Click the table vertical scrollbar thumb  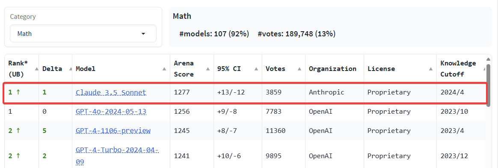coord(489,85)
